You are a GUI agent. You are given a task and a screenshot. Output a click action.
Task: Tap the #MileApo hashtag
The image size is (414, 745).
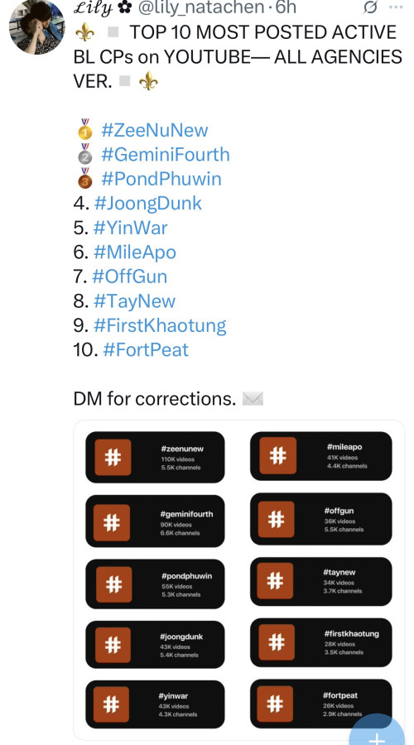[x=135, y=252]
